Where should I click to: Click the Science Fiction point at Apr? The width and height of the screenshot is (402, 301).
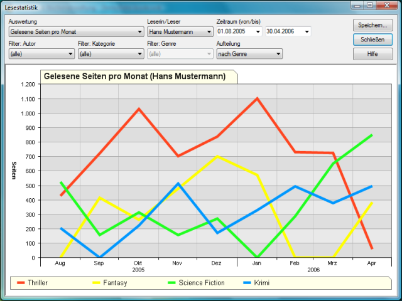pos(371,135)
